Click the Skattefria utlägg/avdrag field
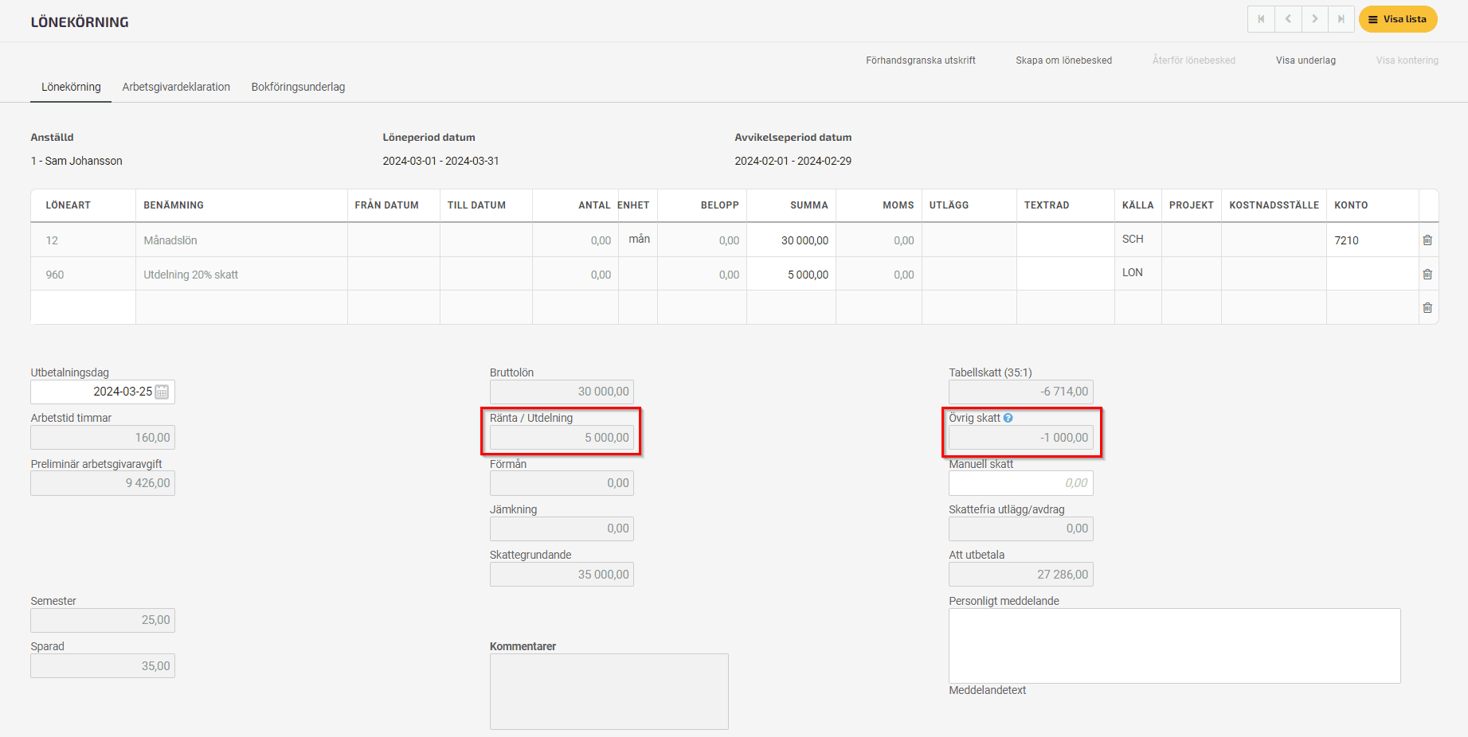The width and height of the screenshot is (1468, 737). coord(1020,528)
